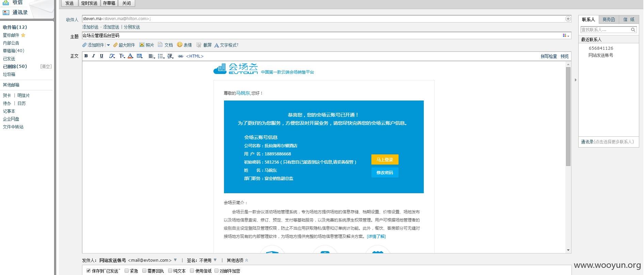Enable the 需要回执 checkbox

(144, 271)
